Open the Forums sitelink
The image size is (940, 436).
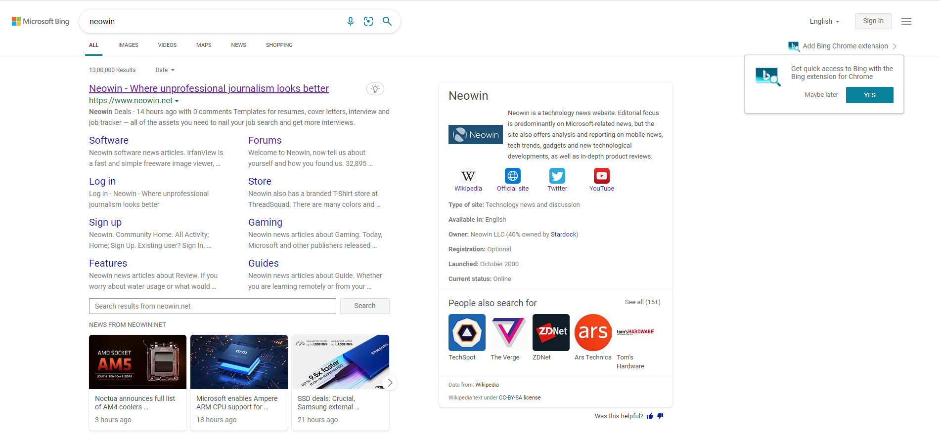pyautogui.click(x=265, y=140)
